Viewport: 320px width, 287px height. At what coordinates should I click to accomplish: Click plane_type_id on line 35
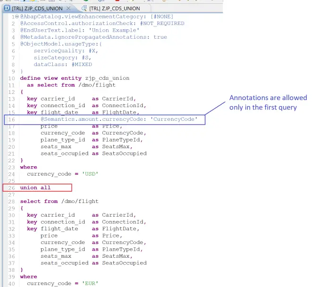tap(63, 249)
